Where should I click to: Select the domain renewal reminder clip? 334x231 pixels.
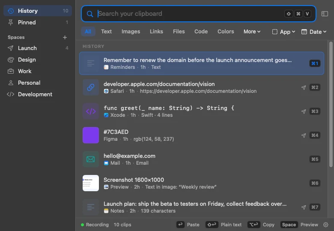coord(202,63)
